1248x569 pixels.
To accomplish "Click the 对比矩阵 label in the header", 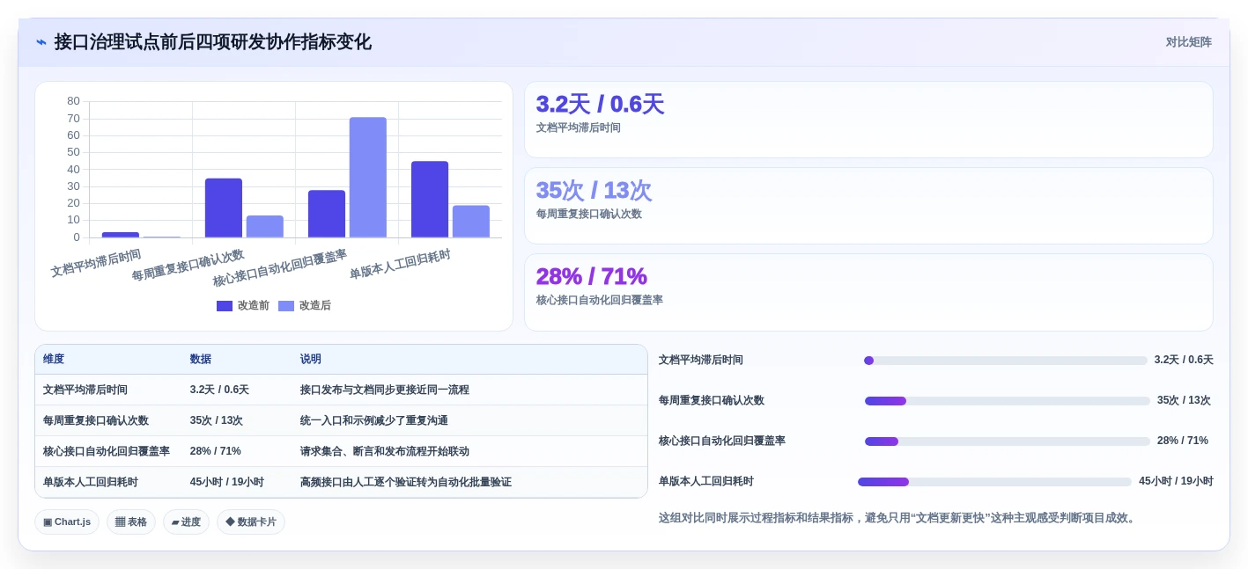I will tap(1188, 42).
